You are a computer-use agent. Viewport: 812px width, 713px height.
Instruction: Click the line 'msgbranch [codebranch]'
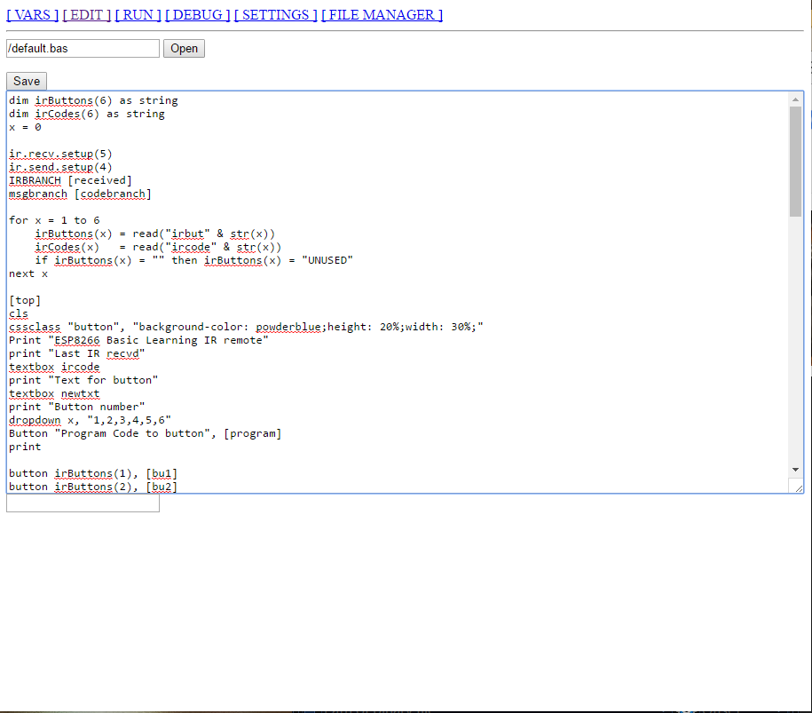tap(80, 194)
